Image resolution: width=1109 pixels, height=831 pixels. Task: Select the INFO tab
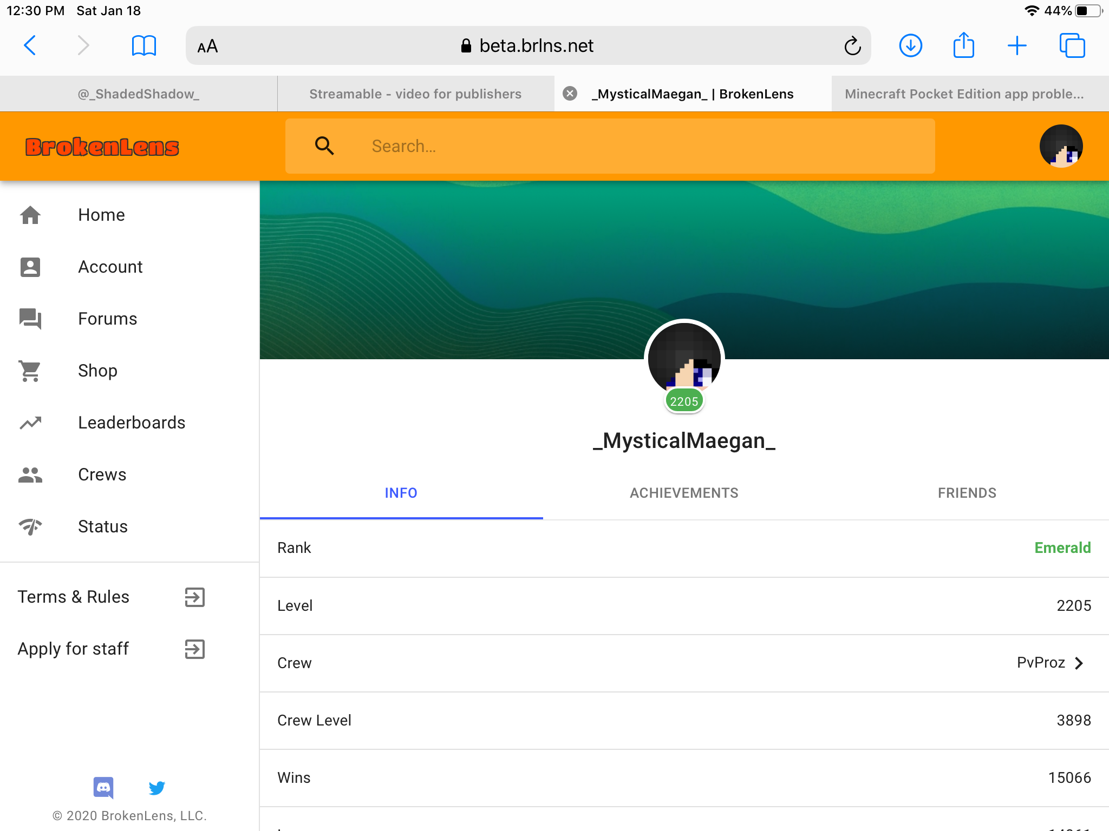coord(401,493)
